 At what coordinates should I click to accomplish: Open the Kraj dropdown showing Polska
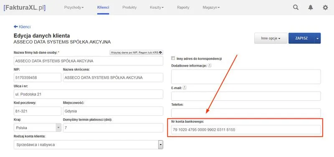38,128
